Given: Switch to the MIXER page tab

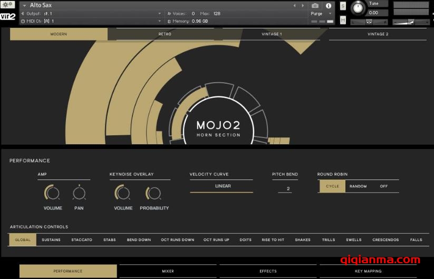Looking at the screenshot, I should 168,271.
